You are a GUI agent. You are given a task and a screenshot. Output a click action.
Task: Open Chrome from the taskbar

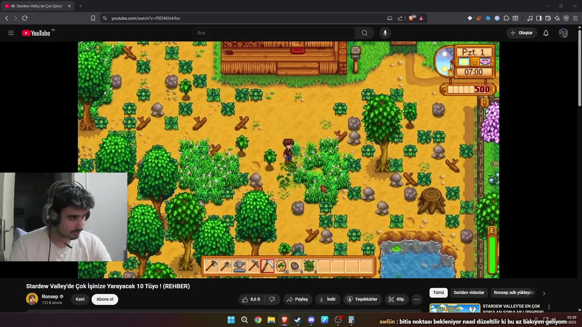coord(258,320)
